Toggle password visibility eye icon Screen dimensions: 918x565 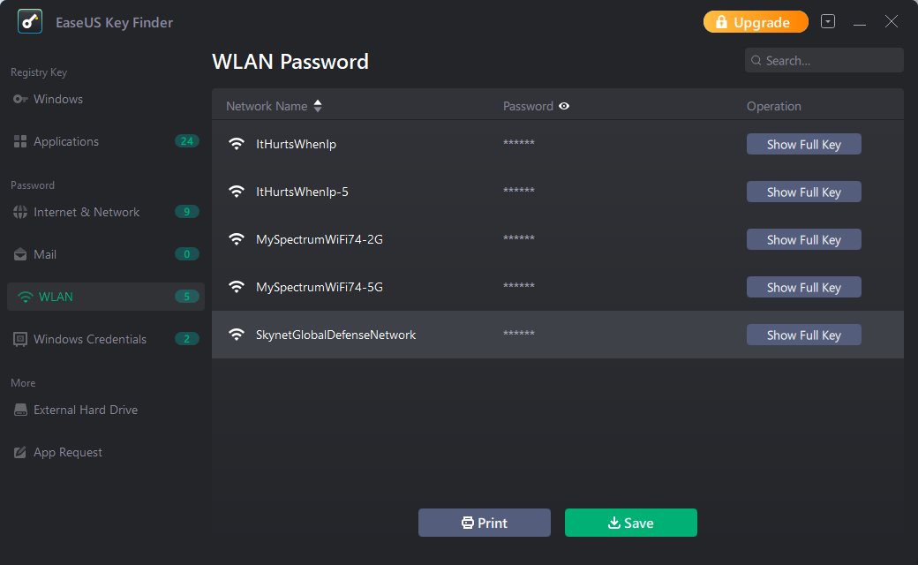click(x=564, y=106)
